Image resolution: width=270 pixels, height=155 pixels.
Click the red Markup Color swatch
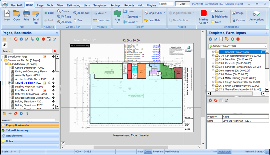click(204, 14)
